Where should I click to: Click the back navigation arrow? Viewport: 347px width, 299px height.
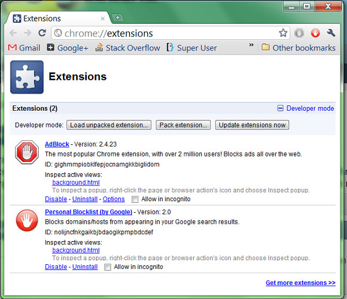click(x=13, y=33)
